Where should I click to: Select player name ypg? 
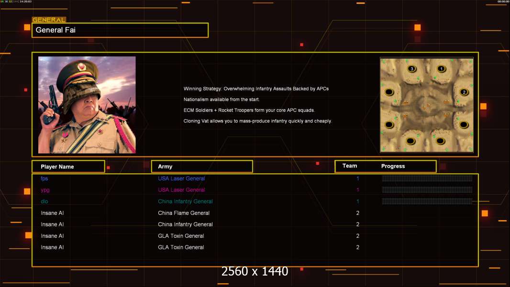(x=45, y=190)
